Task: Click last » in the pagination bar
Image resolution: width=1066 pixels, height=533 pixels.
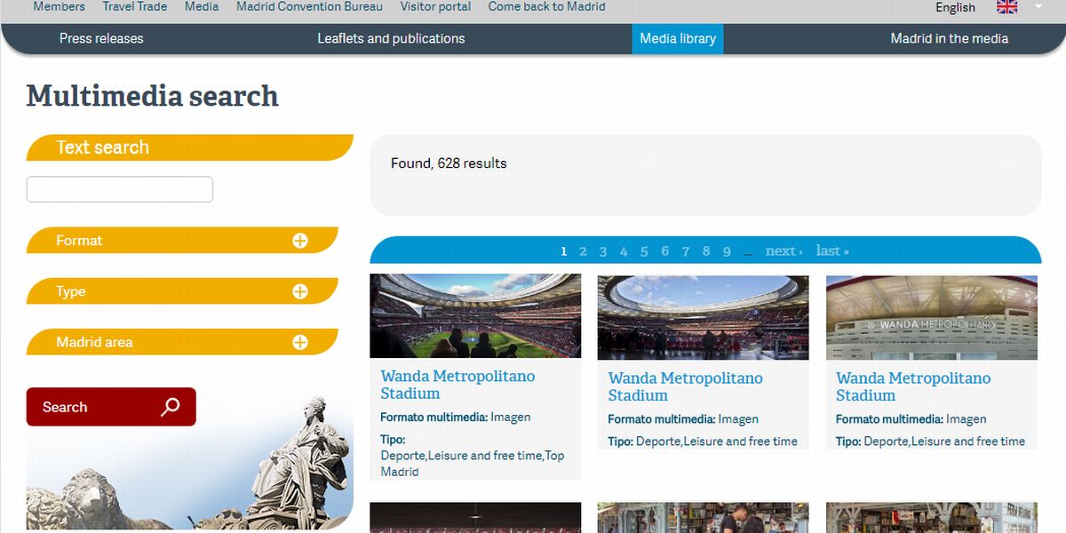Action: coord(831,251)
